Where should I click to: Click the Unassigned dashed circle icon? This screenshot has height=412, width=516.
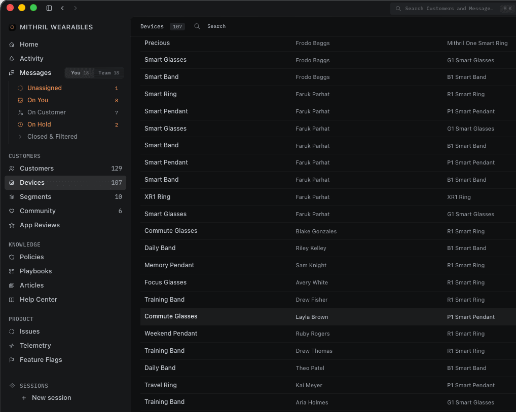pyautogui.click(x=20, y=88)
